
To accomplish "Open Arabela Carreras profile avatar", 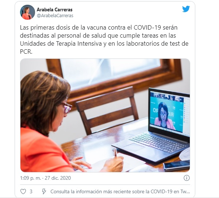I will coord(27,12).
